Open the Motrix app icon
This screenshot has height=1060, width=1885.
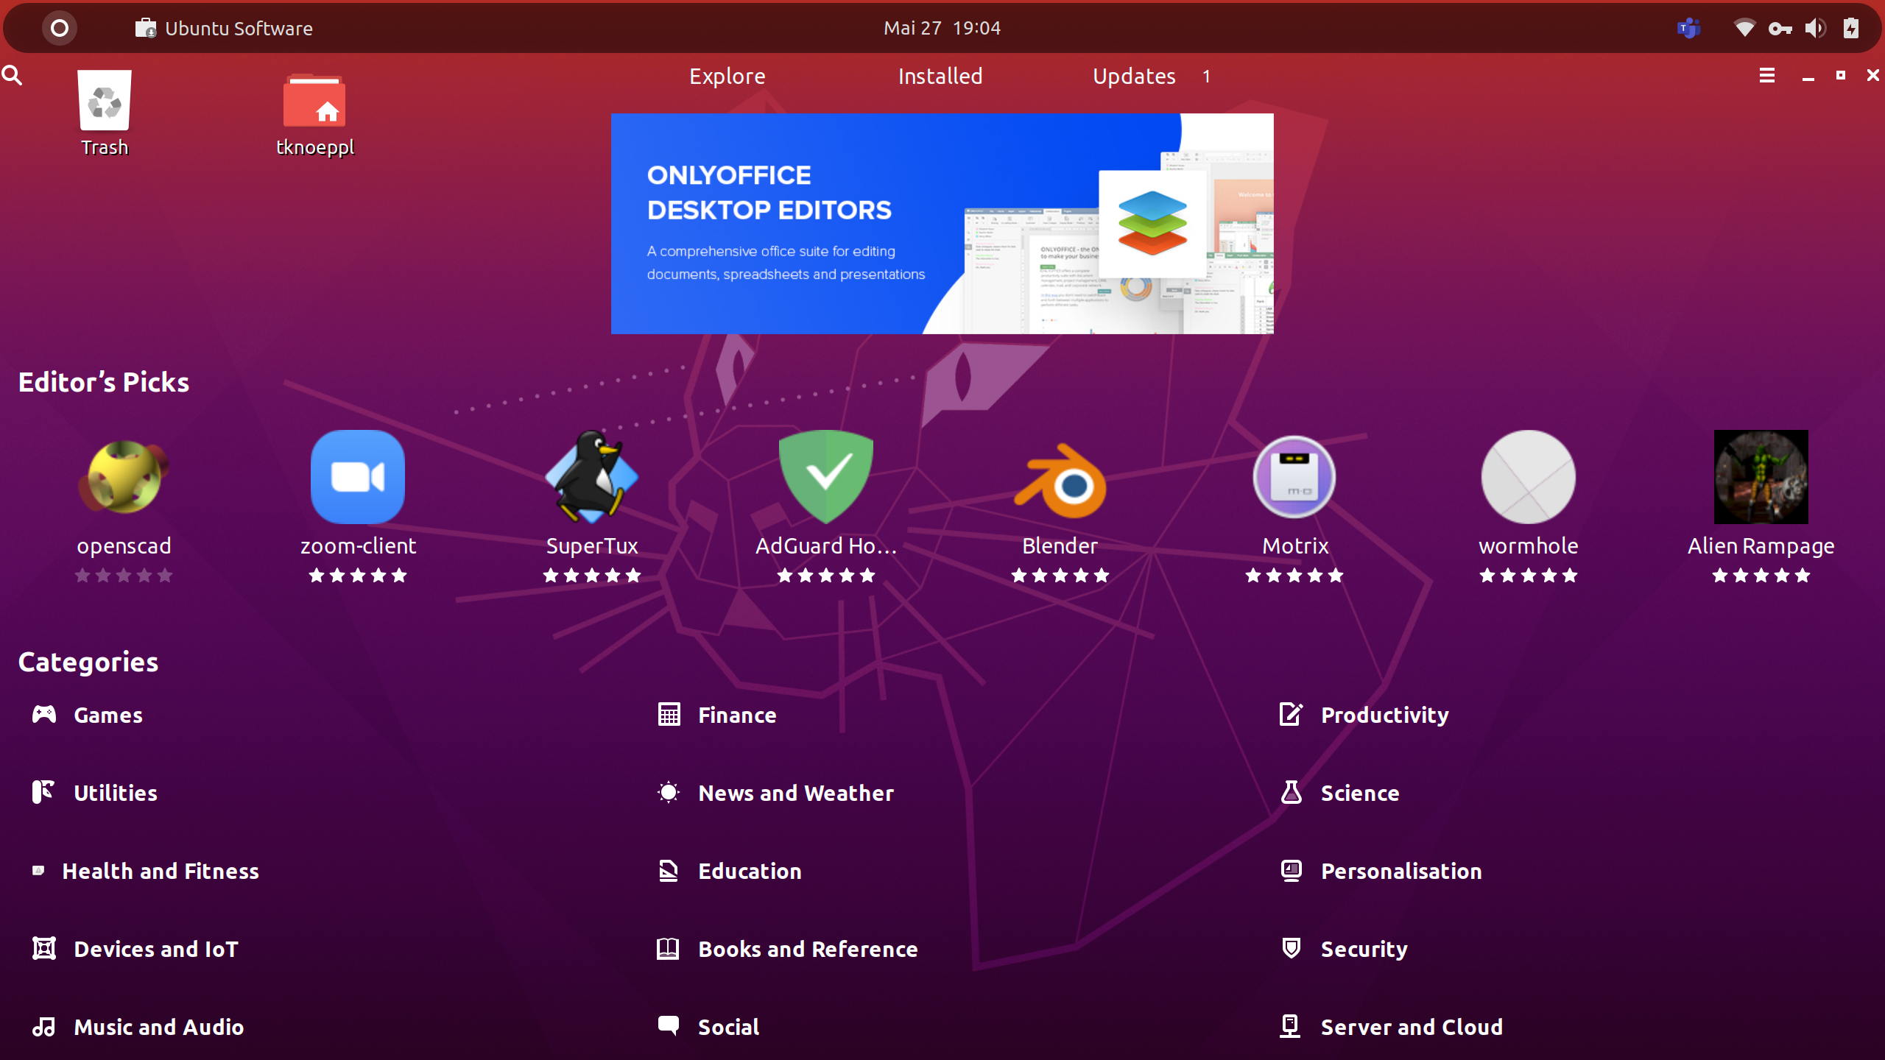pos(1294,477)
